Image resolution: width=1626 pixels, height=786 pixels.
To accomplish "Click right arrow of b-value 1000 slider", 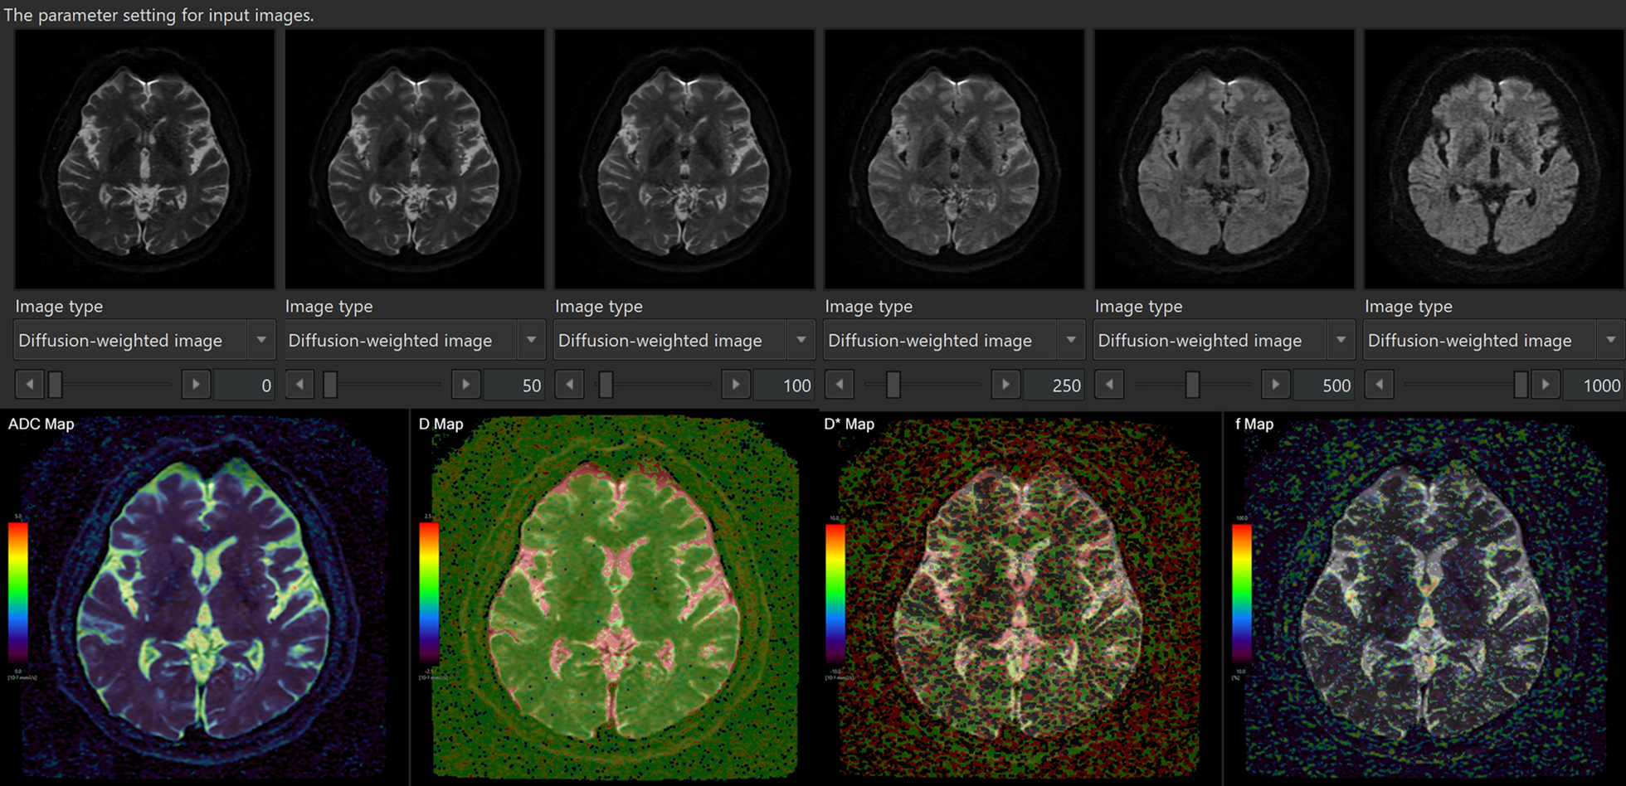I will pyautogui.click(x=1545, y=385).
